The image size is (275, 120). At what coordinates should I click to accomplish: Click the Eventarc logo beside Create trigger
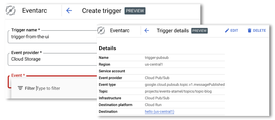11,11
